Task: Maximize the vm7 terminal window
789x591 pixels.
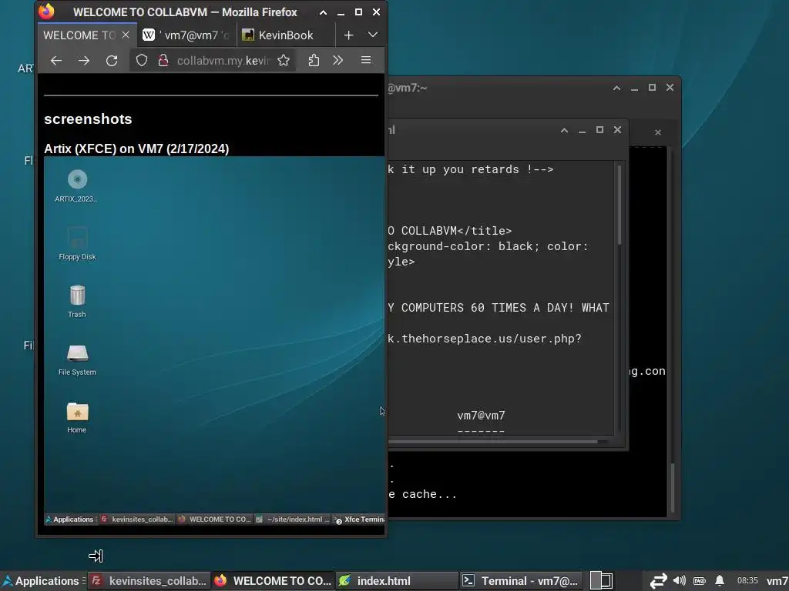Action: pyautogui.click(x=652, y=88)
